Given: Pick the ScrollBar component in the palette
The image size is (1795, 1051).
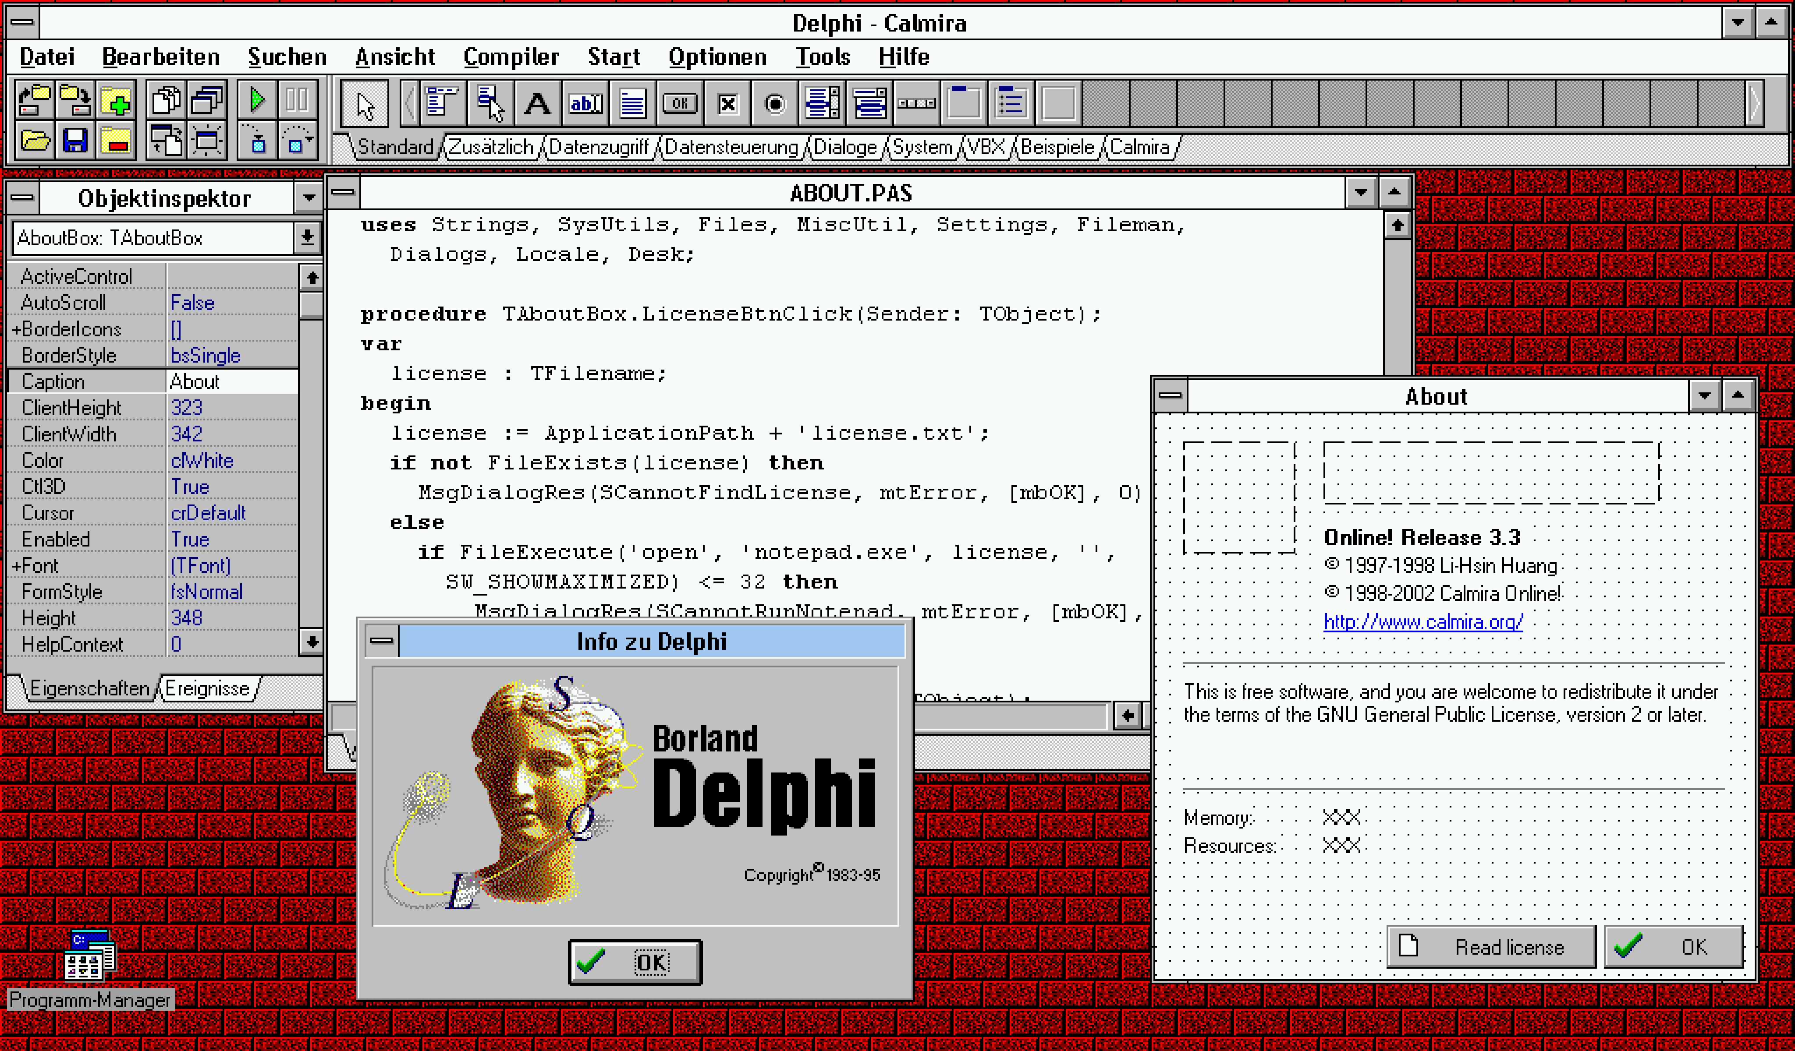Looking at the screenshot, I should coord(917,104).
